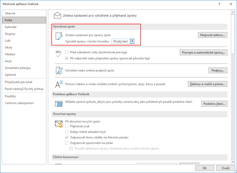Open Možnosti editoru button
Image resolution: width=237 pixels, height=173 pixels.
click(212, 35)
